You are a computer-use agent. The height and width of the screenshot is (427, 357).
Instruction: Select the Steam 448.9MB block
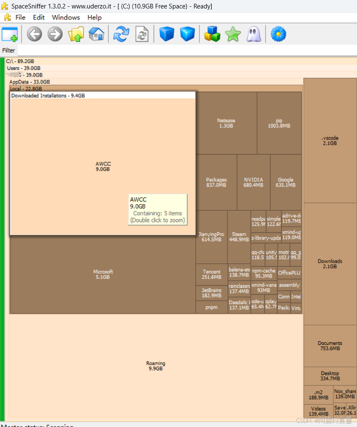[239, 237]
